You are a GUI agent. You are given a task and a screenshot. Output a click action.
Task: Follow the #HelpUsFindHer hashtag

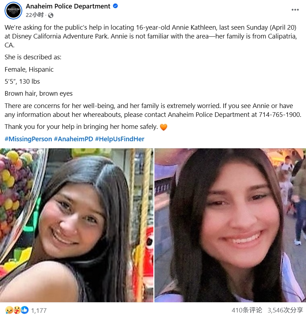pyautogui.click(x=120, y=139)
